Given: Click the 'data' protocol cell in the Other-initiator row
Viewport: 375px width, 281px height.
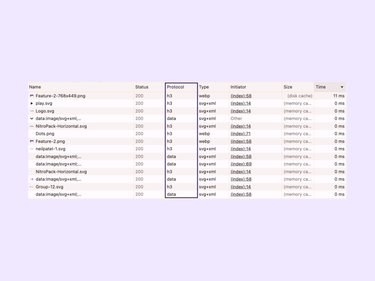Looking at the screenshot, I should pos(171,119).
